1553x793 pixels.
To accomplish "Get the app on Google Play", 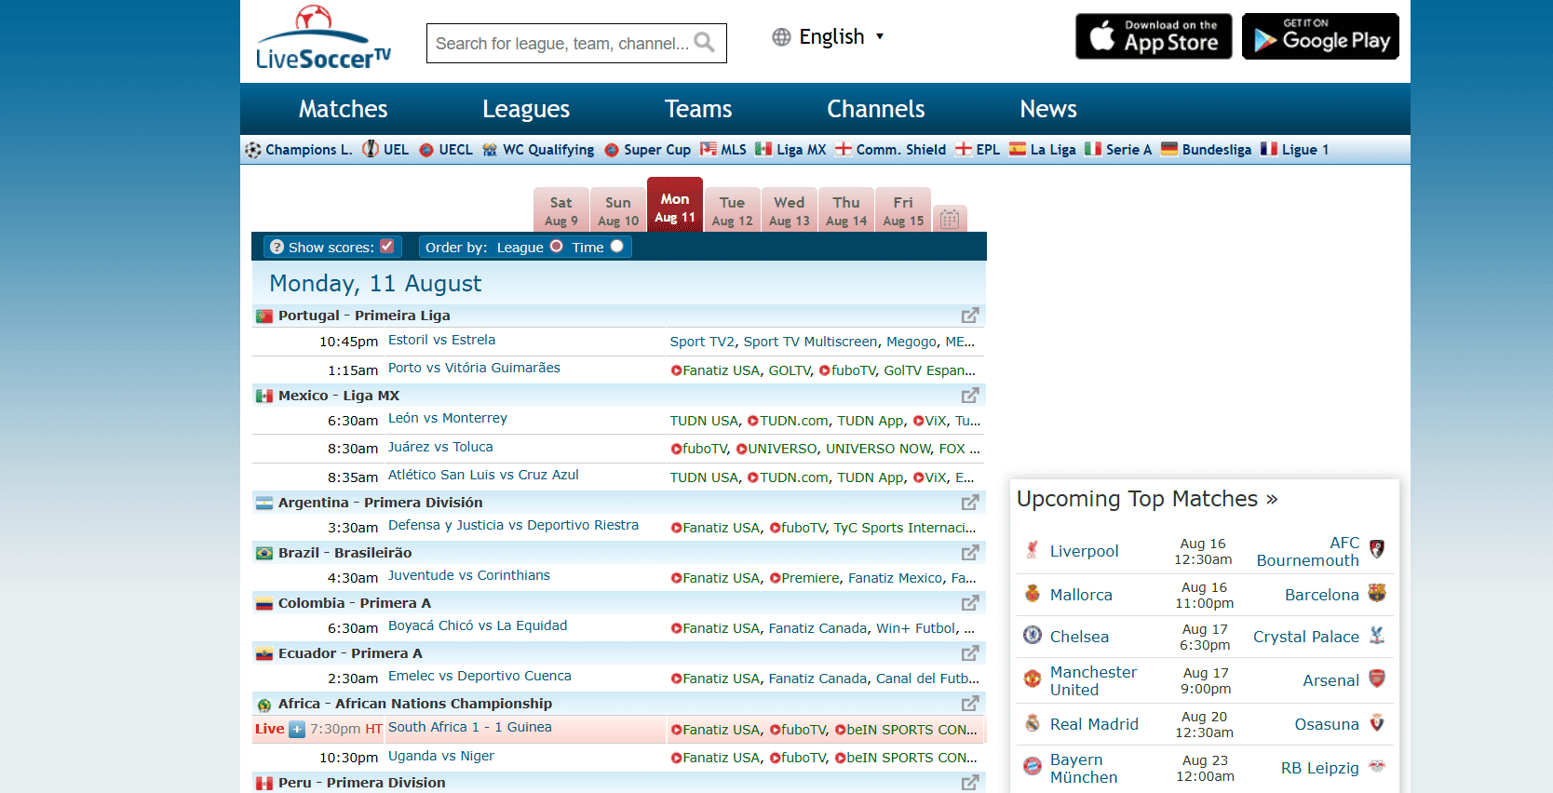I will [x=1319, y=36].
